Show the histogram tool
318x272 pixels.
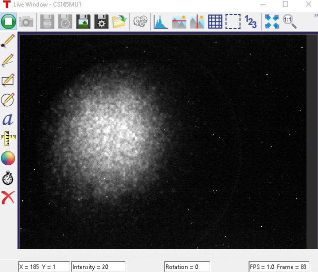tap(160, 22)
